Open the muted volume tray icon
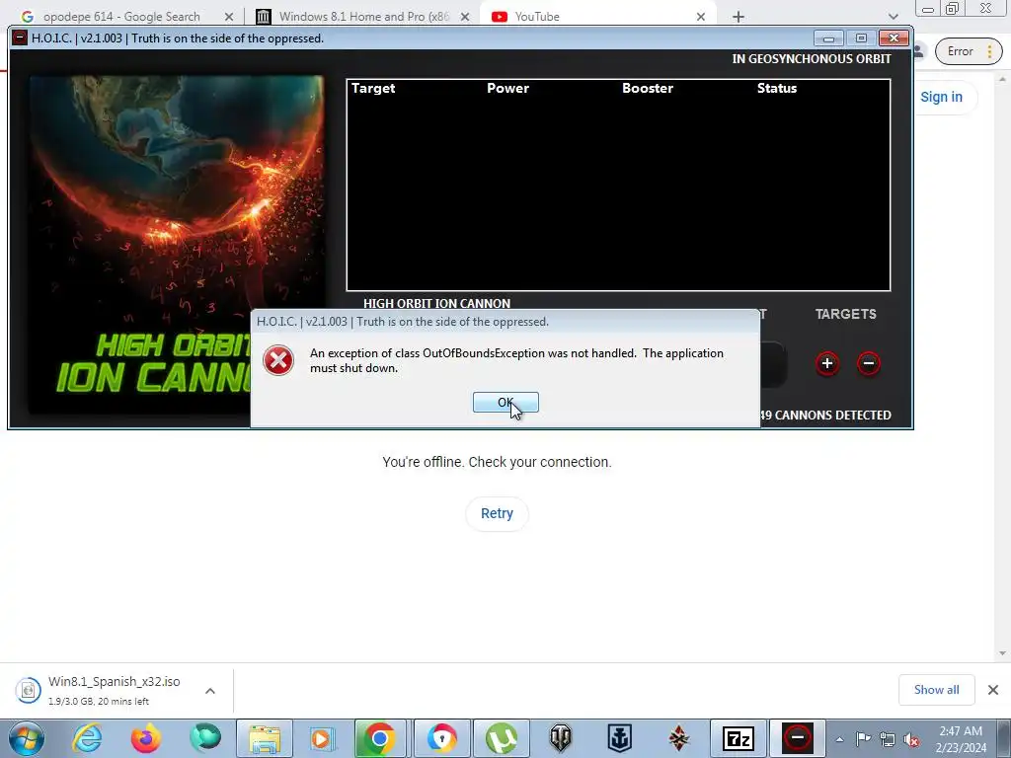Image resolution: width=1011 pixels, height=758 pixels. (911, 739)
